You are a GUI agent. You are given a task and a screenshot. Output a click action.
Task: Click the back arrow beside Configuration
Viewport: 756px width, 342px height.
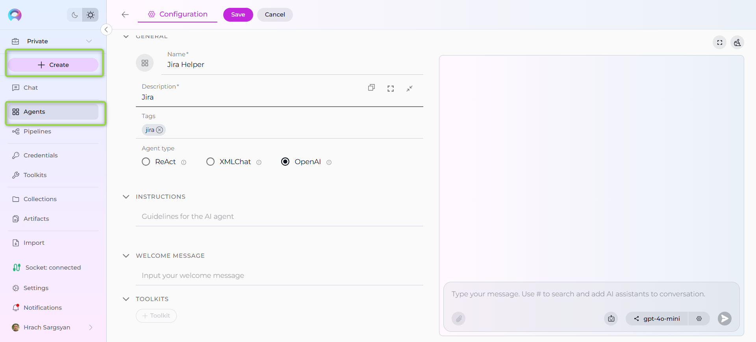click(125, 15)
